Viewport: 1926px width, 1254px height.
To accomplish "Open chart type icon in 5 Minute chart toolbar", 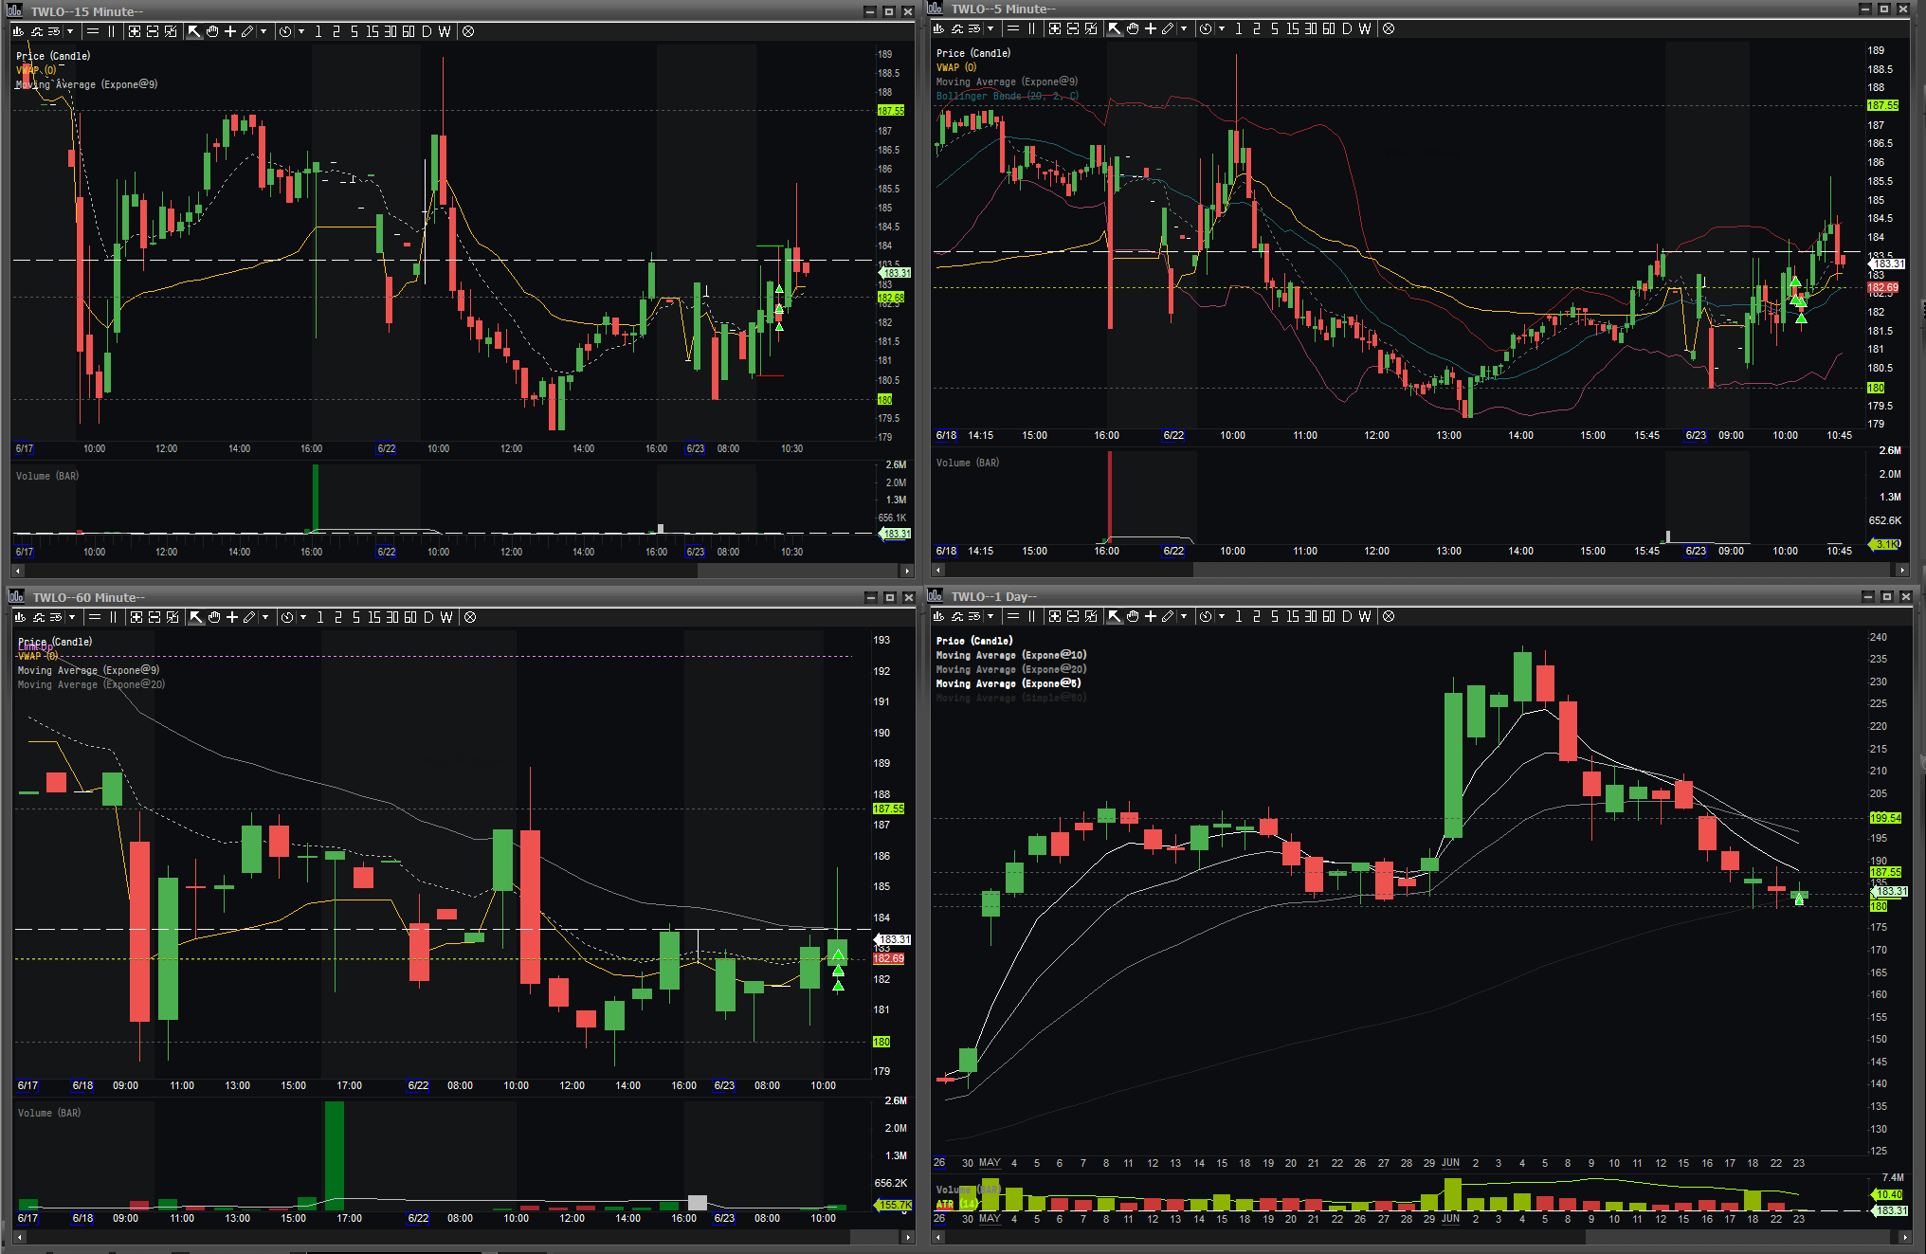I will point(939,28).
